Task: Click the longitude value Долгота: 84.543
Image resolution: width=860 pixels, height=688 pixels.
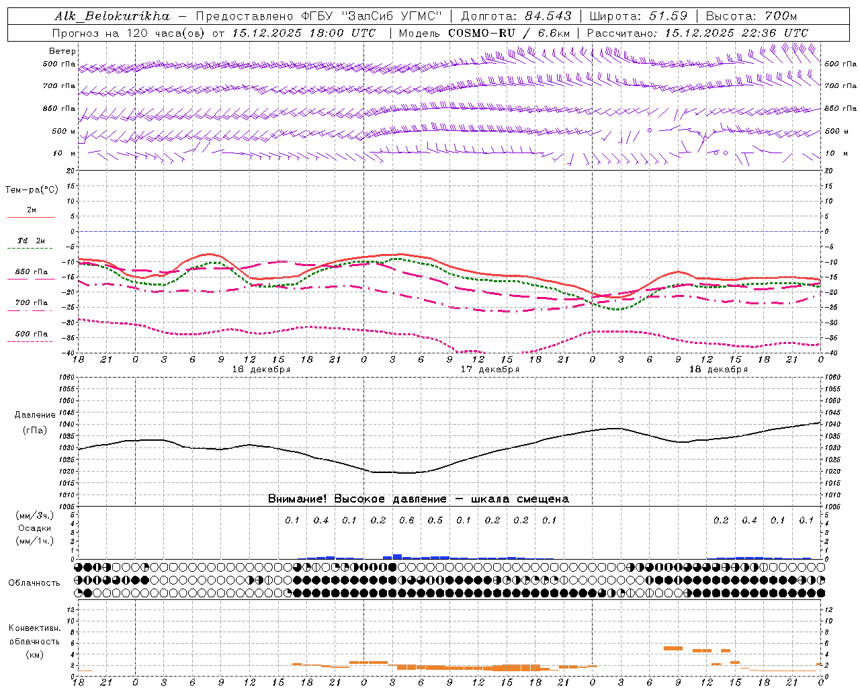Action: coord(517,15)
